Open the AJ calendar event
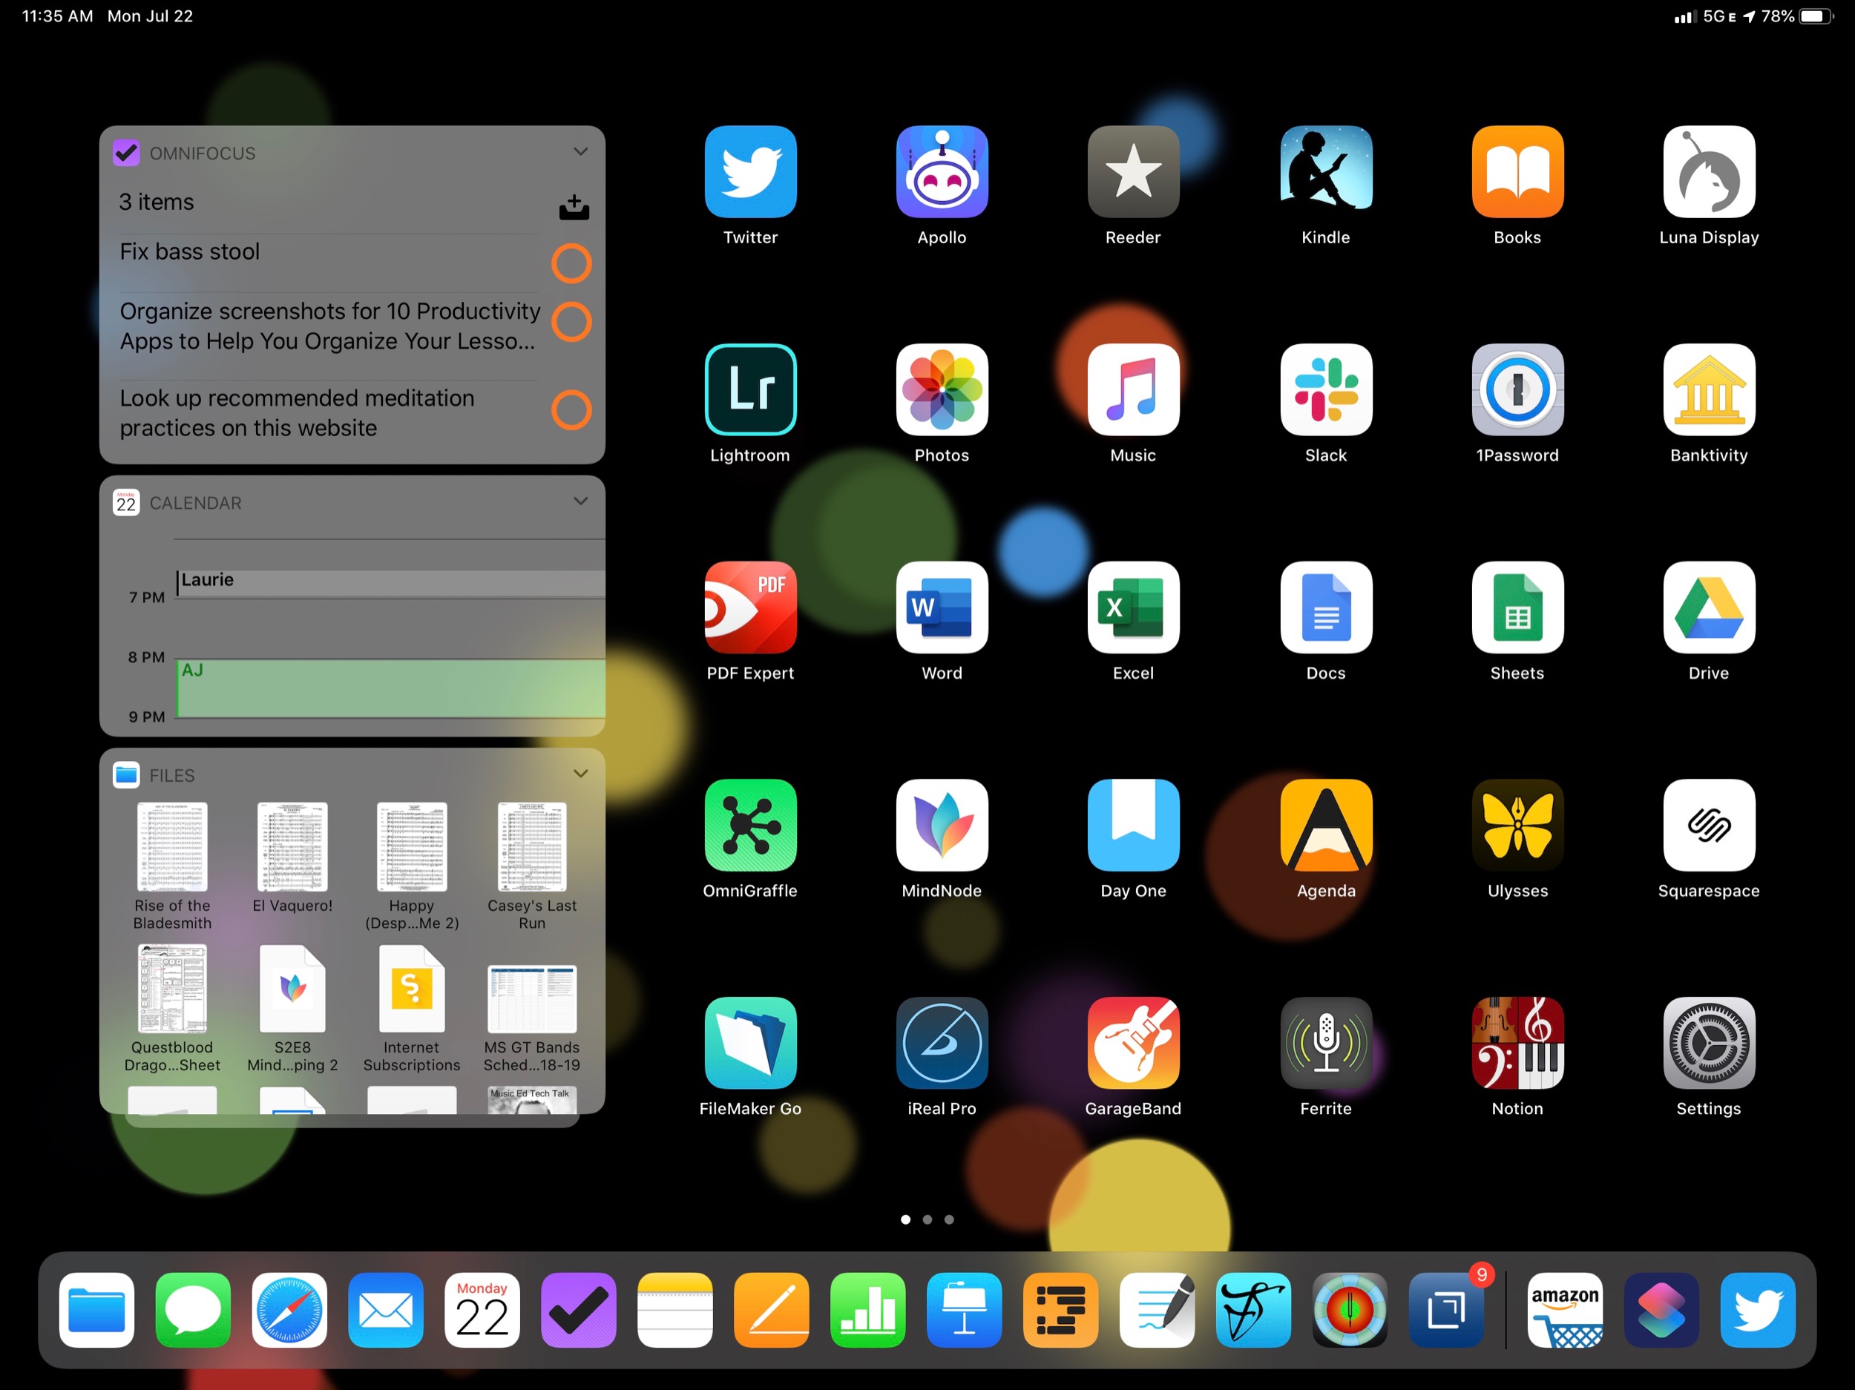Image resolution: width=1855 pixels, height=1390 pixels. click(x=391, y=688)
